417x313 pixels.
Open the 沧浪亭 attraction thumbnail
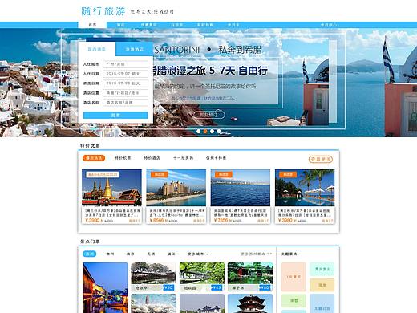coord(154,277)
